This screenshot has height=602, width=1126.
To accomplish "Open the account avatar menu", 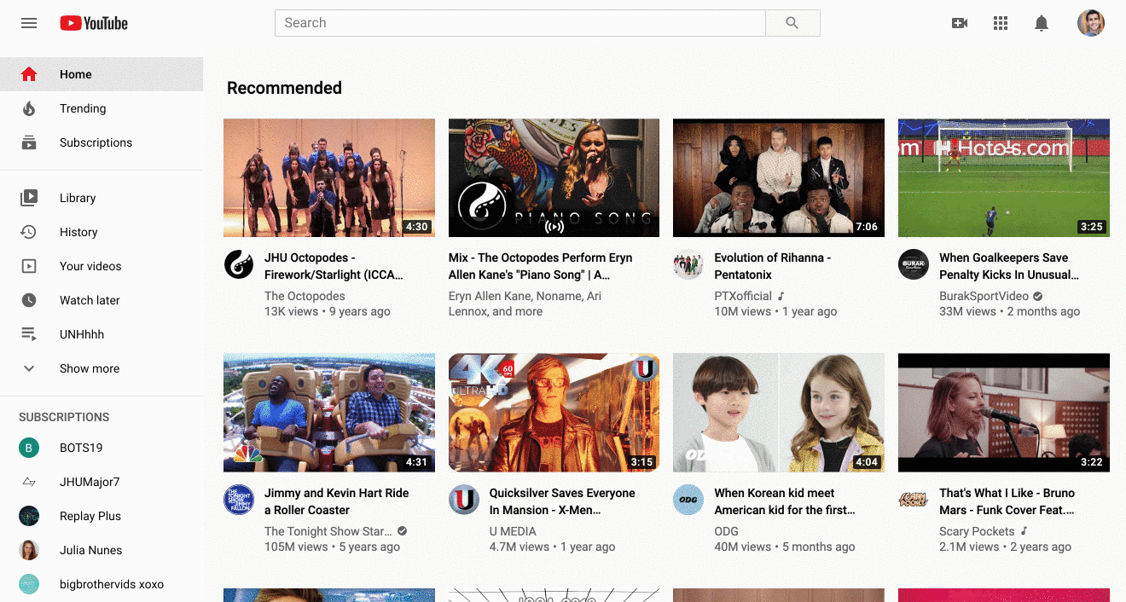I will [1091, 23].
